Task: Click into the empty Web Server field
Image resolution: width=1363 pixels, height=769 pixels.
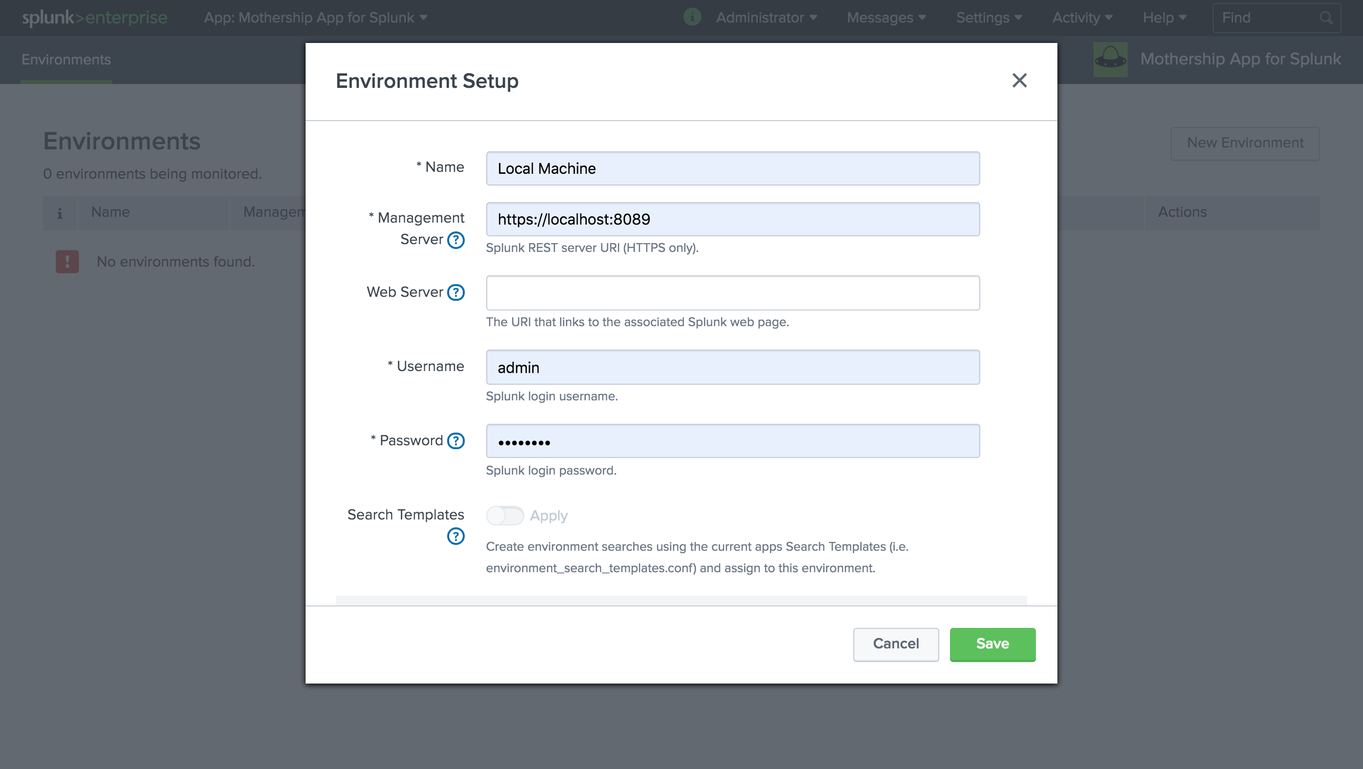Action: point(733,292)
